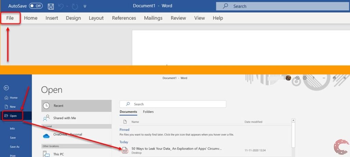Expand the Customize Quick Access Toolbar arrow
Image resolution: width=350 pixels, height=157 pixels.
coord(85,6)
